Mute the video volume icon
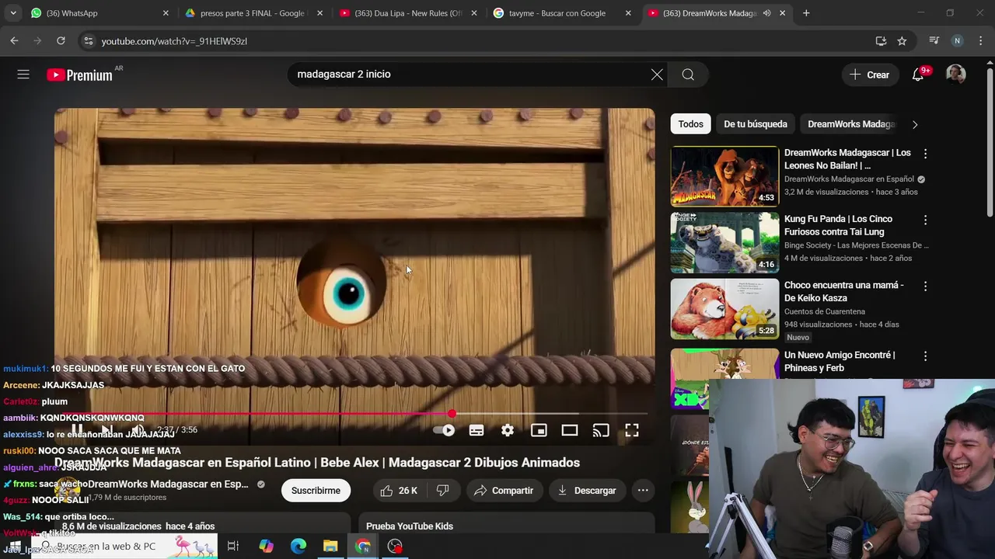 click(x=138, y=430)
